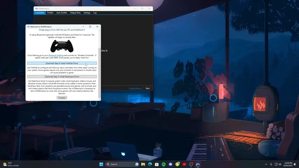The image size is (299, 168).
Task: Open the Auto Profiles tab
Action: 62,13
